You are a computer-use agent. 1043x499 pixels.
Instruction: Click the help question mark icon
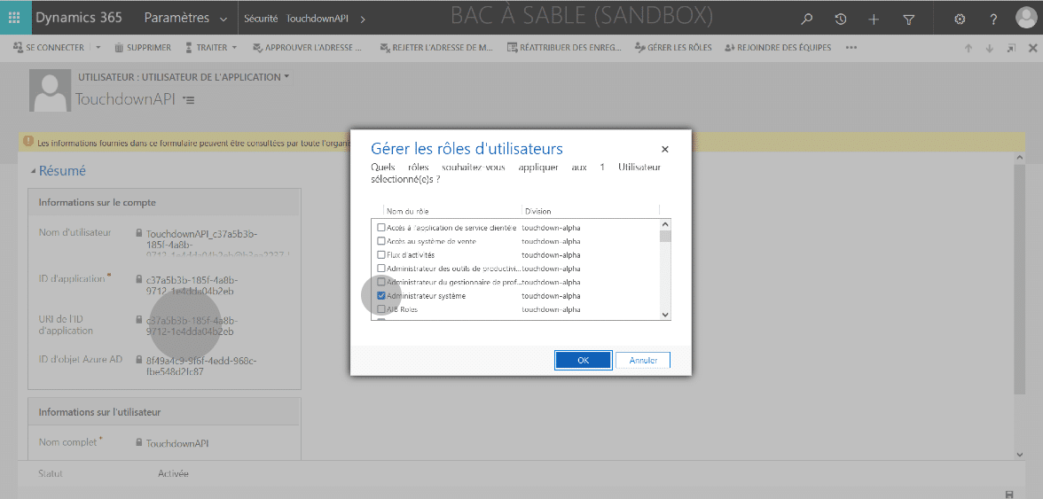[993, 19]
